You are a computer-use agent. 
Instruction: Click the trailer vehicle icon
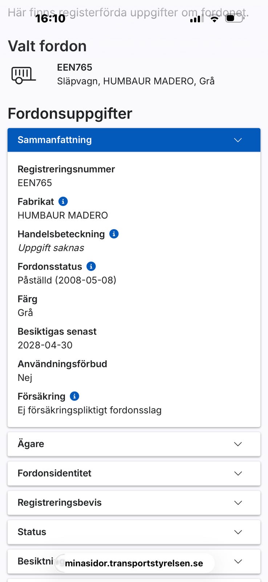click(x=24, y=75)
